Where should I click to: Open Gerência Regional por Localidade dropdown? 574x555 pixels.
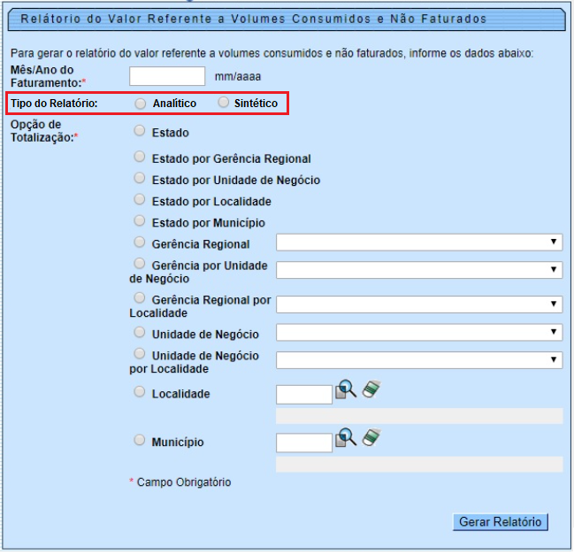pyautogui.click(x=419, y=304)
